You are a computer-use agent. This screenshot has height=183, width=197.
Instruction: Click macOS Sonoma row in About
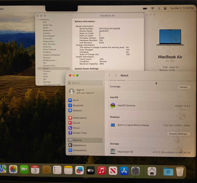[150, 106]
